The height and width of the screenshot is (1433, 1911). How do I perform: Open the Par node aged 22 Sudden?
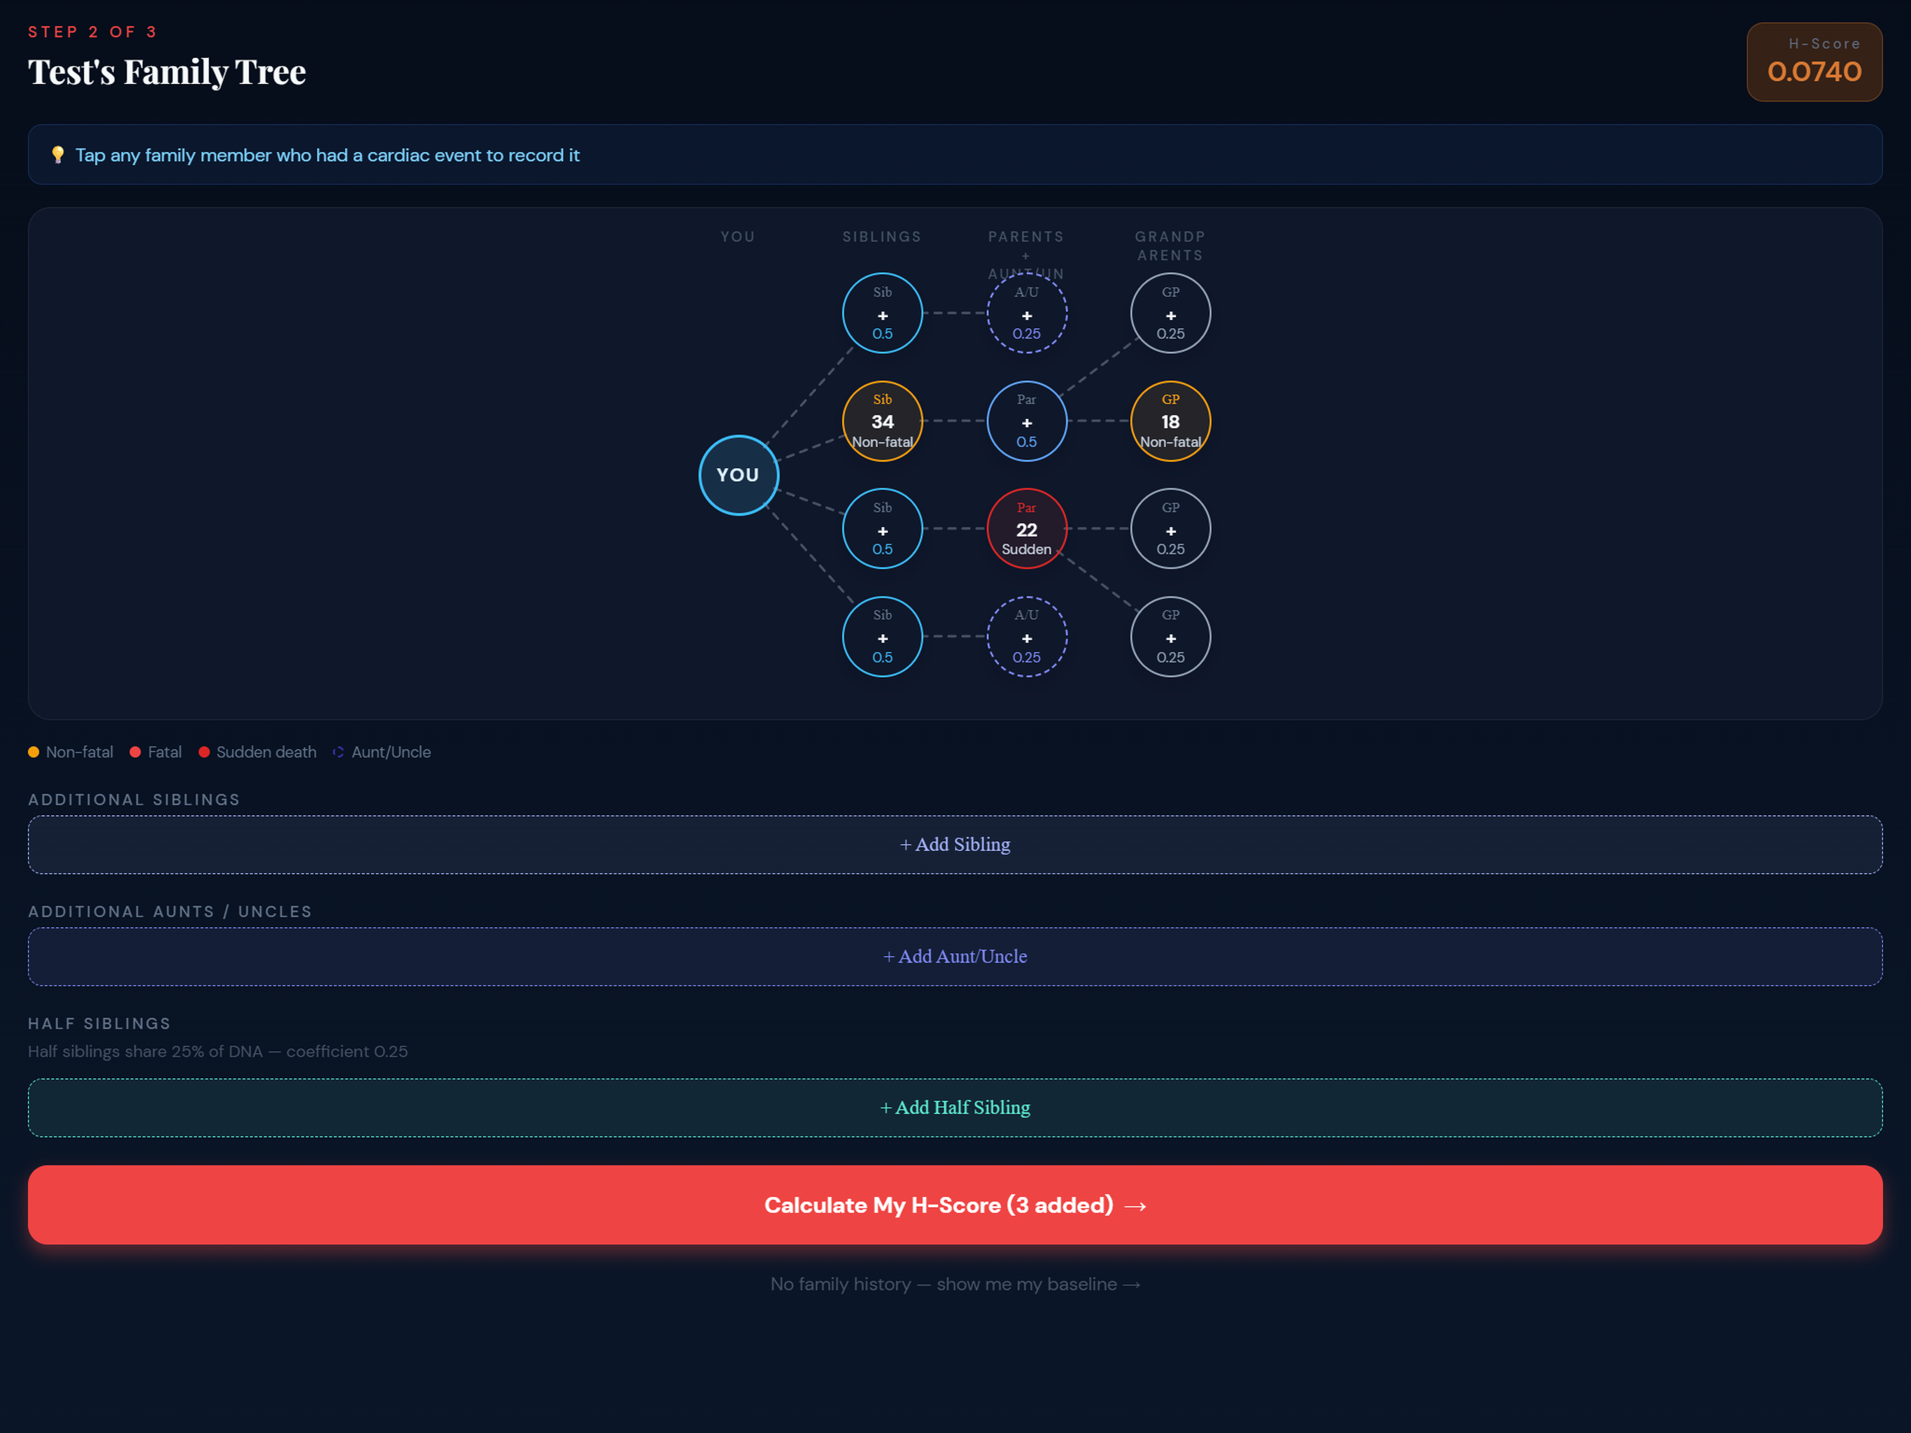1026,529
